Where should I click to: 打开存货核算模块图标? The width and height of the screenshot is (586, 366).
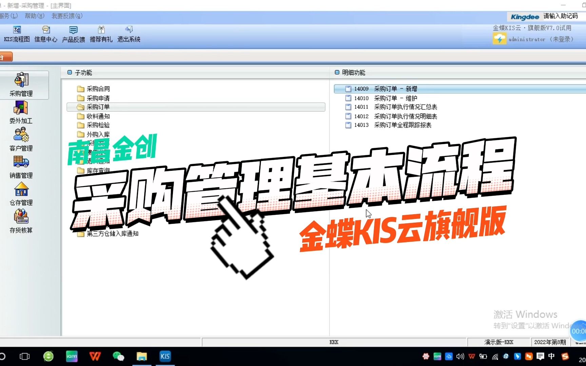pos(22,220)
